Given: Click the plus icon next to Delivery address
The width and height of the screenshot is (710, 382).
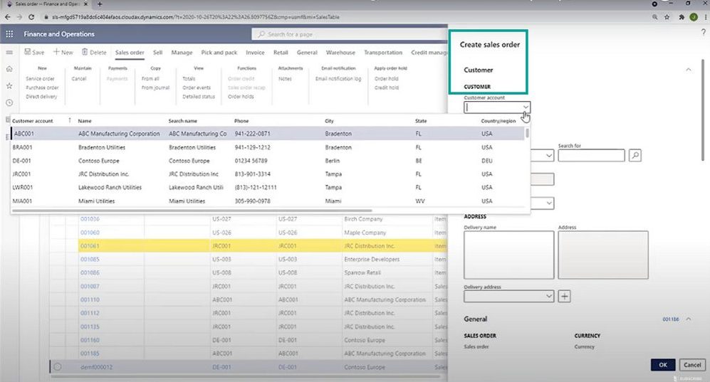Looking at the screenshot, I should coord(564,296).
